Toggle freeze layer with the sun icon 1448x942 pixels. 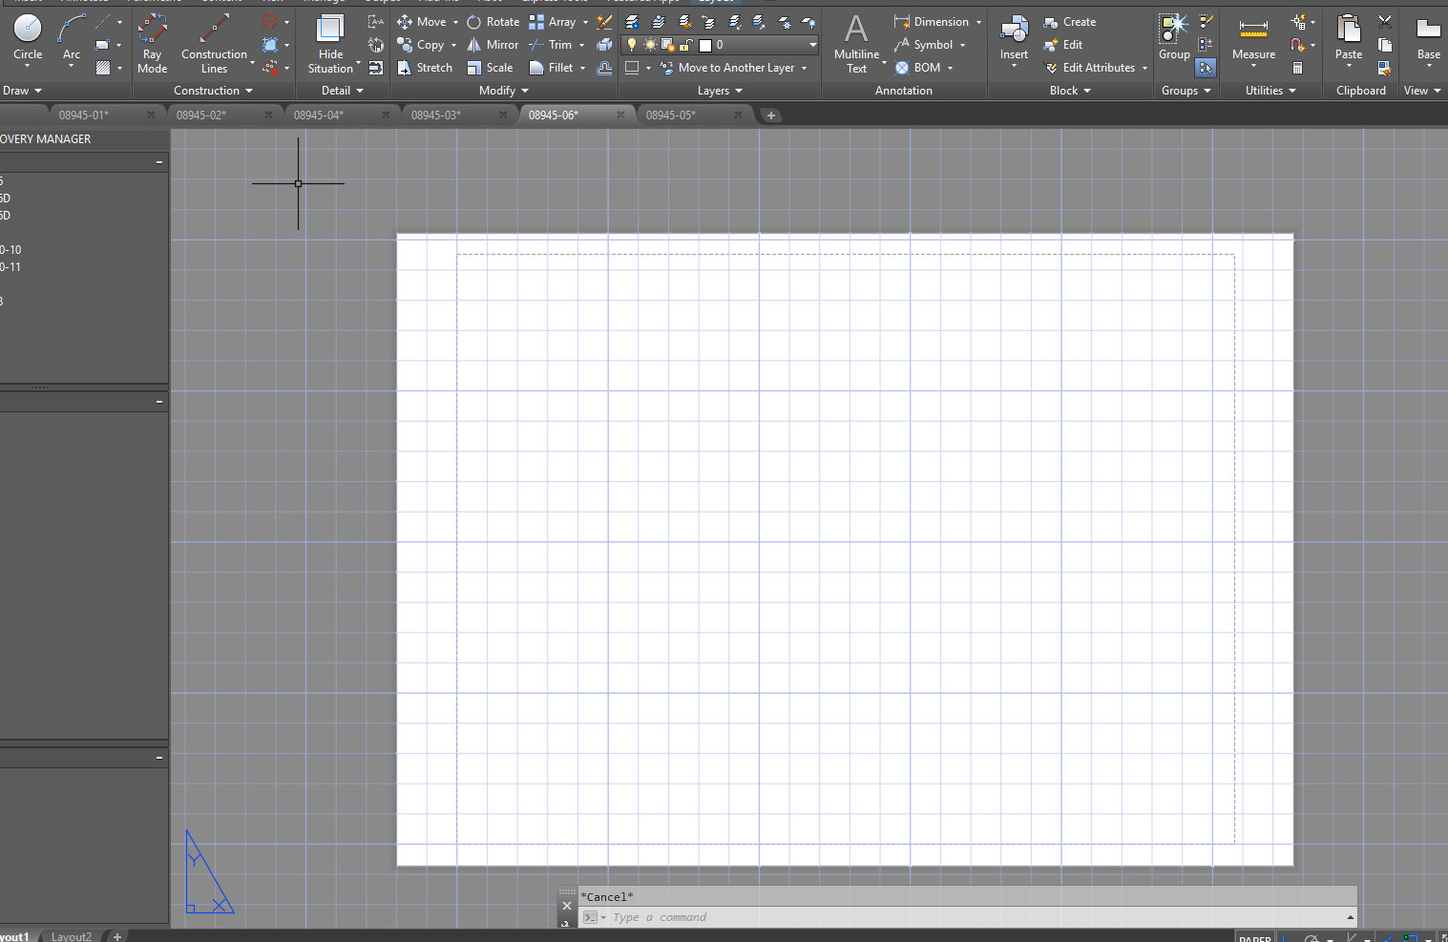coord(648,44)
